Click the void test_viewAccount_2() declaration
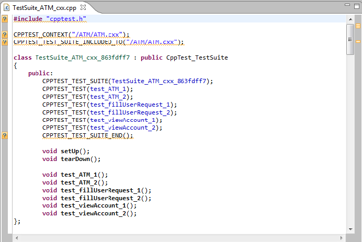Viewport: 362px width, 242px height. 89,214
